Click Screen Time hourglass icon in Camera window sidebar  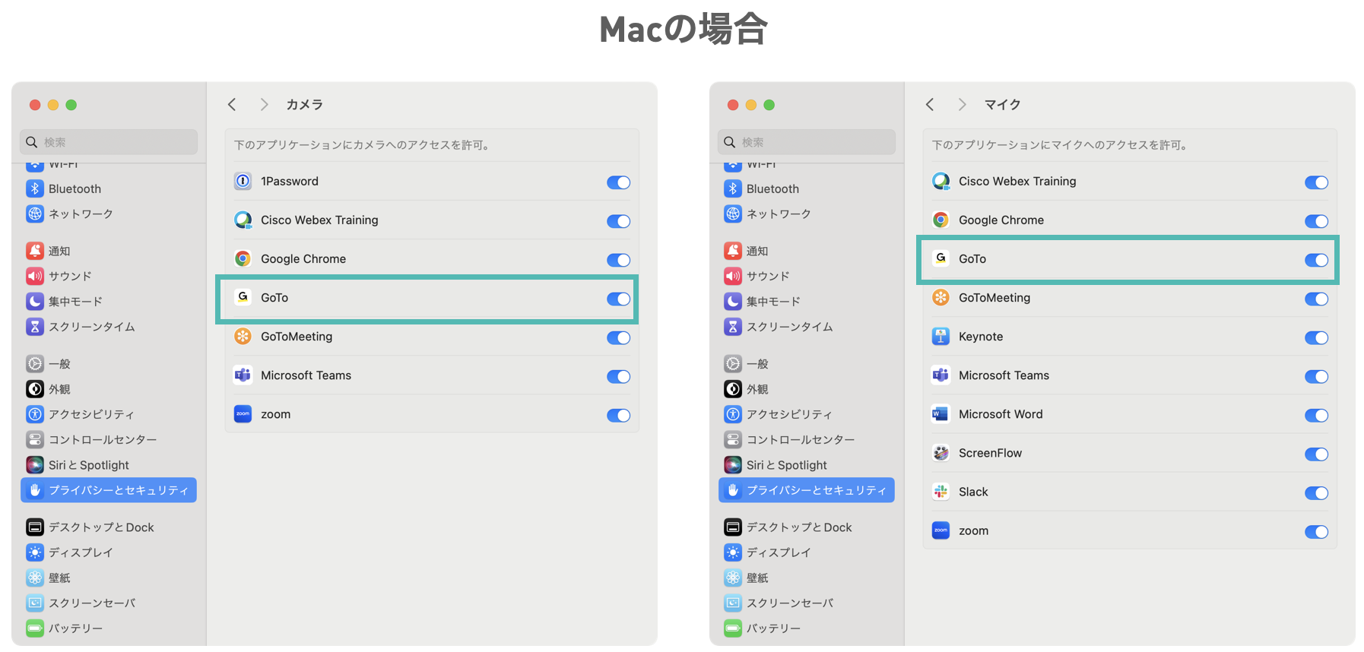(35, 326)
